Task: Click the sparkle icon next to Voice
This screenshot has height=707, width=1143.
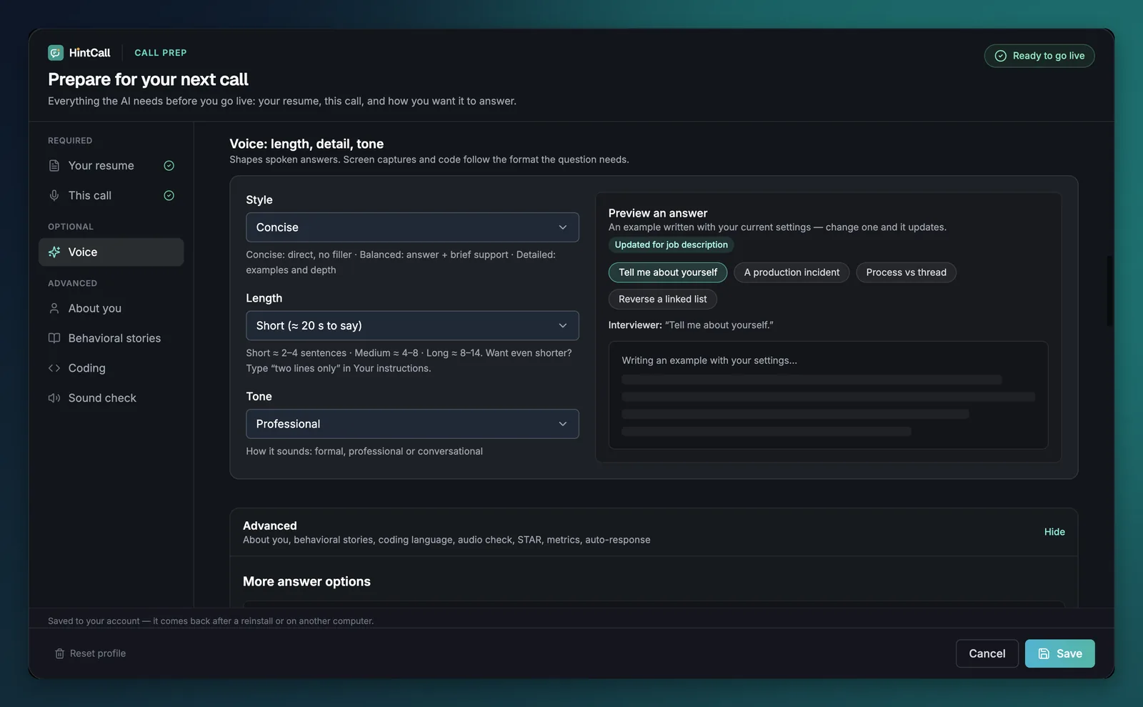Action: 54,252
